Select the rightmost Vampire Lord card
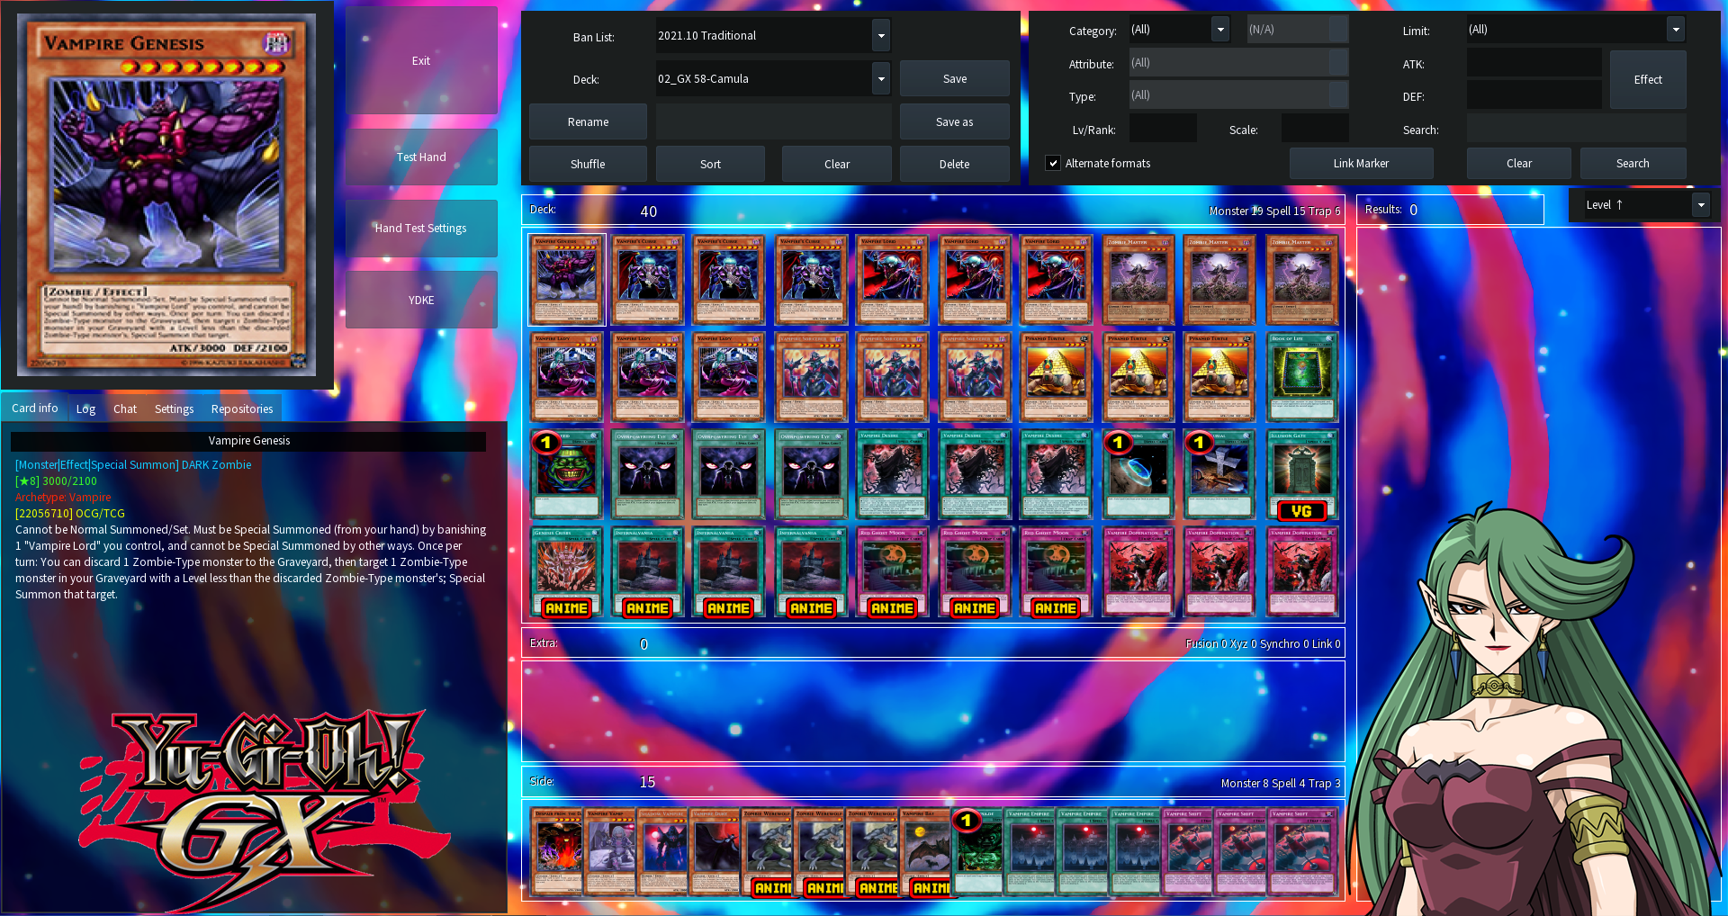 click(1056, 280)
